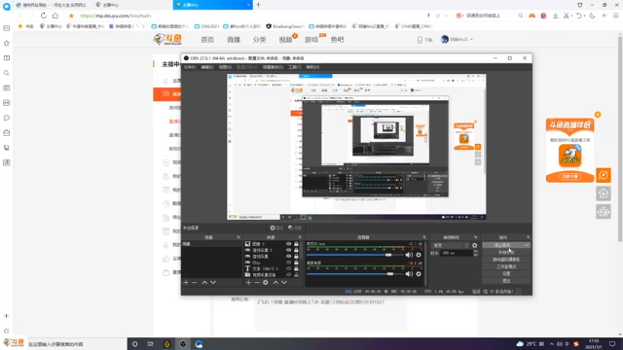Viewport: 623px width, 350px height.
Task: Click the bookmark star in address bar
Action: coord(71,16)
